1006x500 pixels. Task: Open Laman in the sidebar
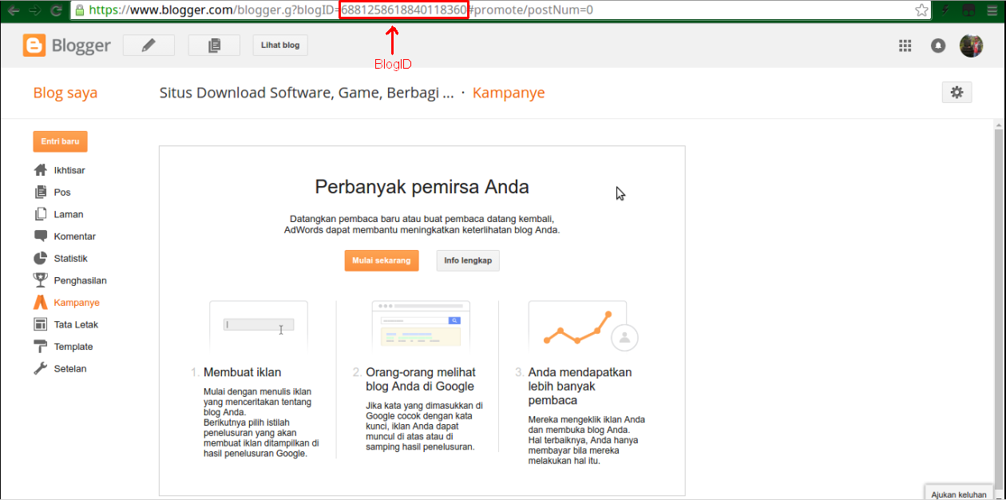click(69, 214)
